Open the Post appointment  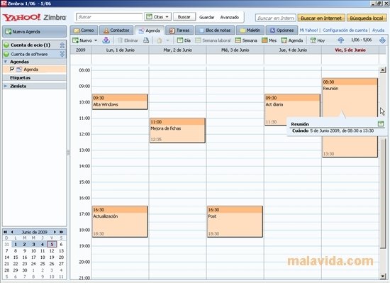point(235,221)
